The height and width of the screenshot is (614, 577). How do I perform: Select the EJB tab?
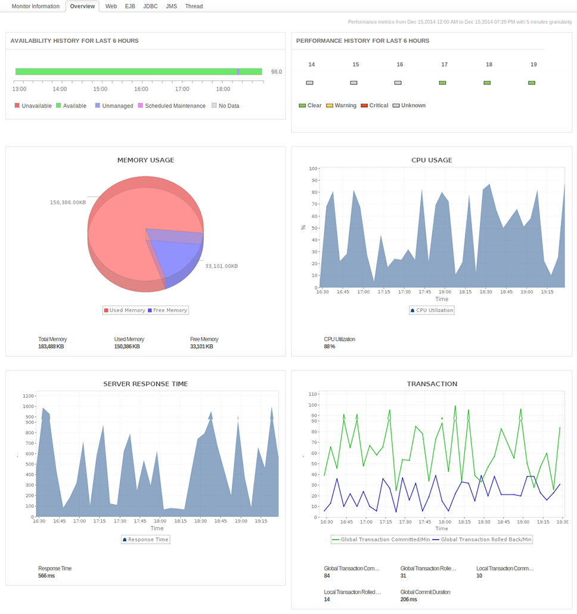coord(130,7)
